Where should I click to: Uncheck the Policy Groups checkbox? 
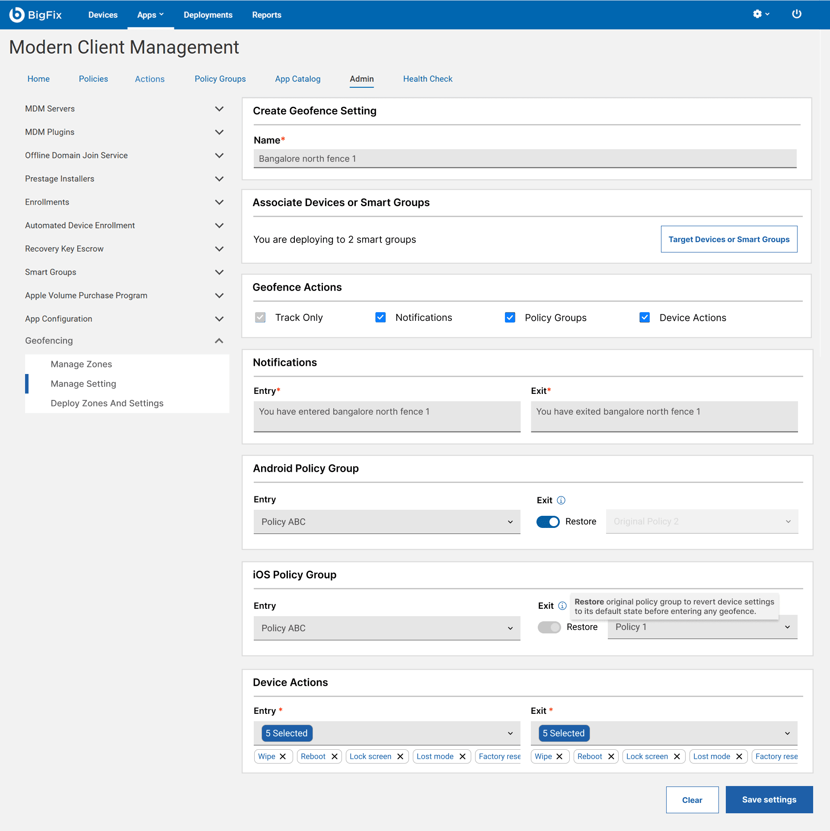(x=510, y=318)
